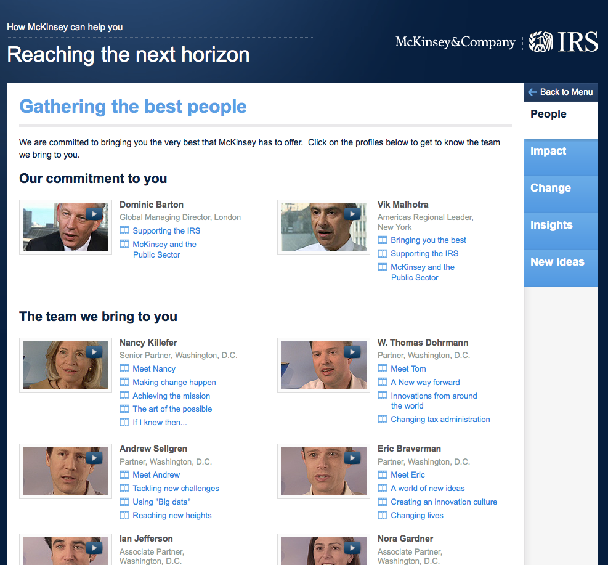Click film icon beside 'Bringing you the best'

[383, 240]
